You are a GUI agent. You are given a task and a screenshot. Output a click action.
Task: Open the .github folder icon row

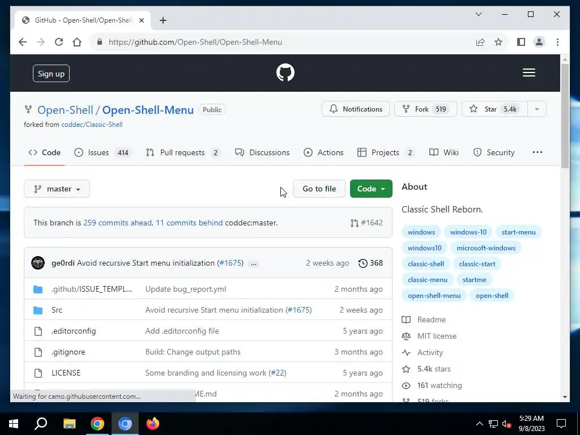tap(38, 289)
